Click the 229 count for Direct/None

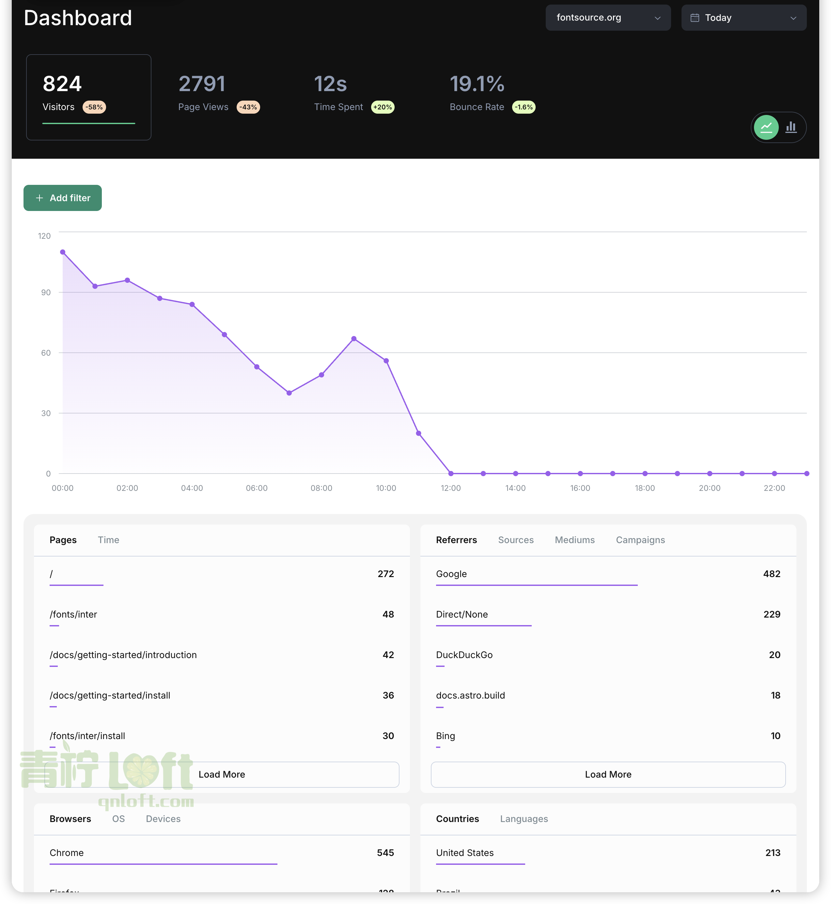(772, 614)
